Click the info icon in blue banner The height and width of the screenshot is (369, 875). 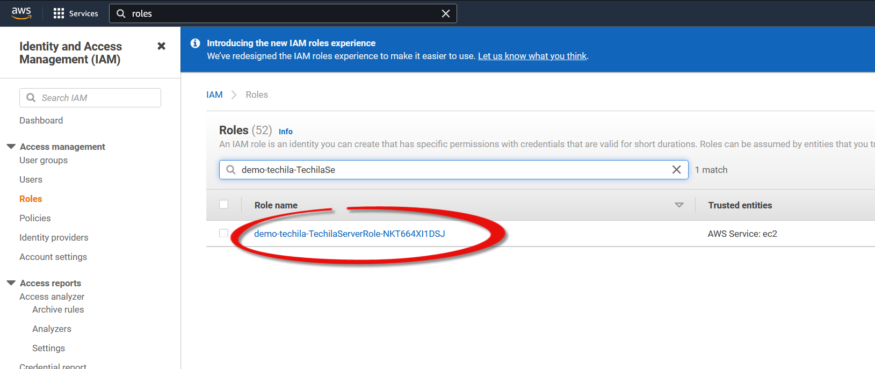[196, 43]
